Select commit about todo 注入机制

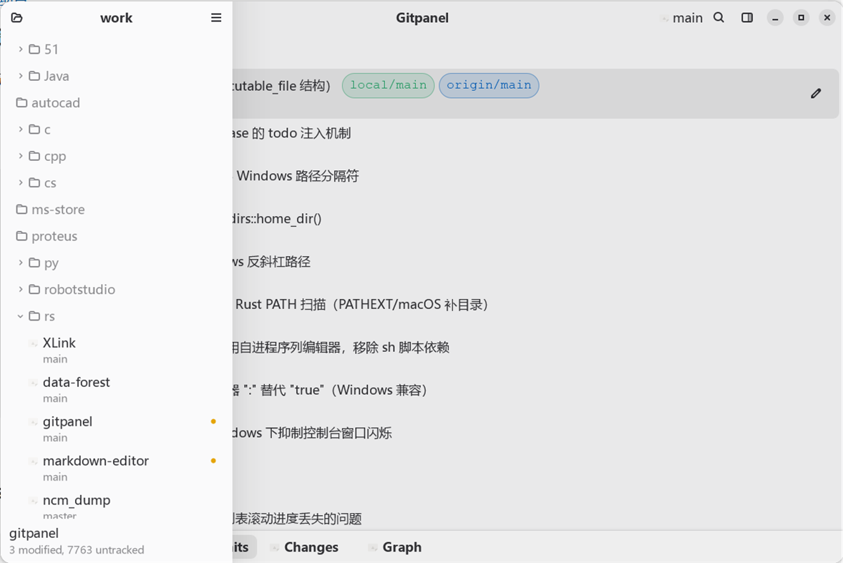pos(536,133)
